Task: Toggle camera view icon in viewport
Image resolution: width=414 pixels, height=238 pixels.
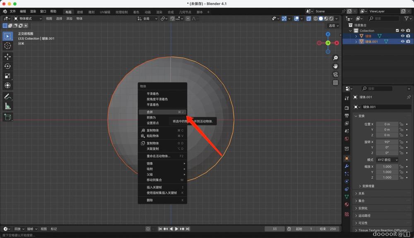Action: pyautogui.click(x=335, y=75)
